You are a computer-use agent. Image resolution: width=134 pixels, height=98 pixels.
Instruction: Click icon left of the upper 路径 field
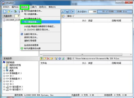(x=63, y=16)
